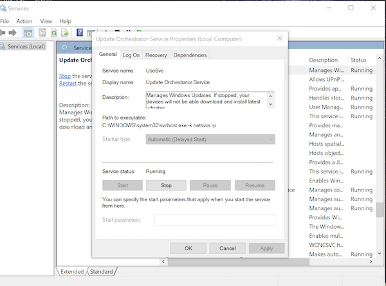Open the Action menu
The width and height of the screenshot is (386, 286).
[x=24, y=21]
